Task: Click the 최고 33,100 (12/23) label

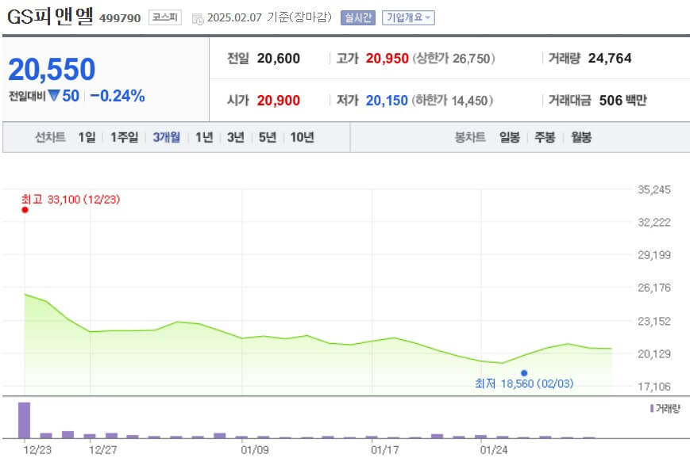Action: [x=71, y=200]
